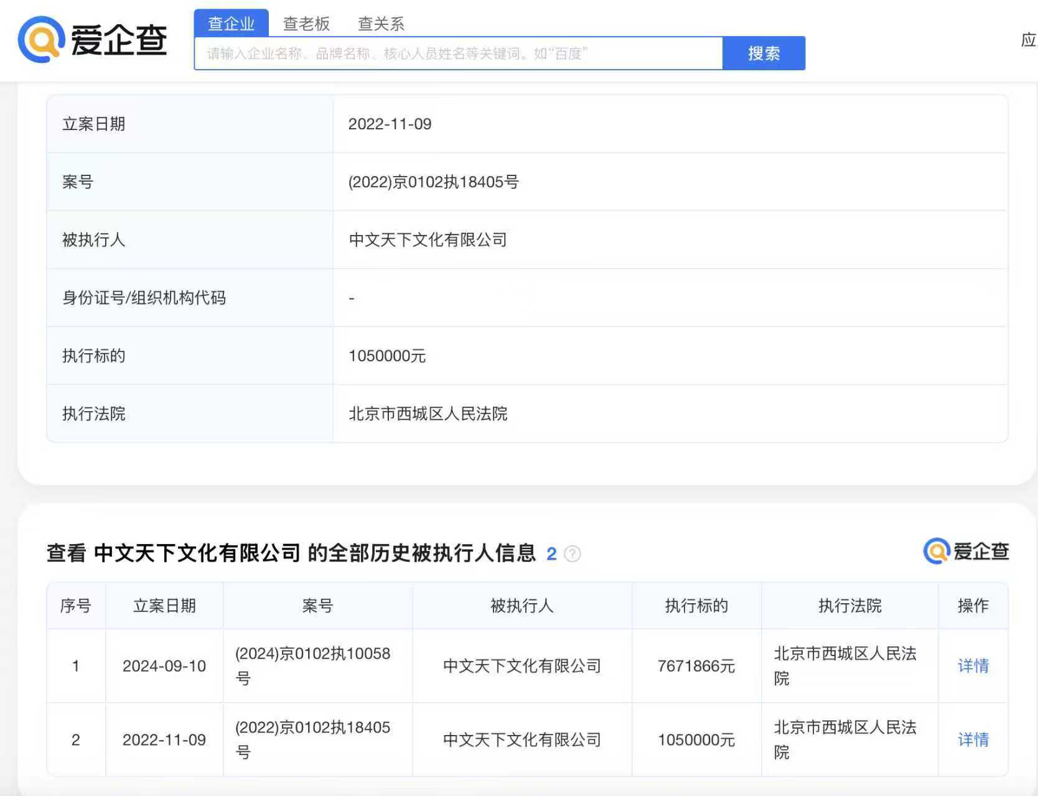Click the 爱企查 logo at top left

coord(92,40)
